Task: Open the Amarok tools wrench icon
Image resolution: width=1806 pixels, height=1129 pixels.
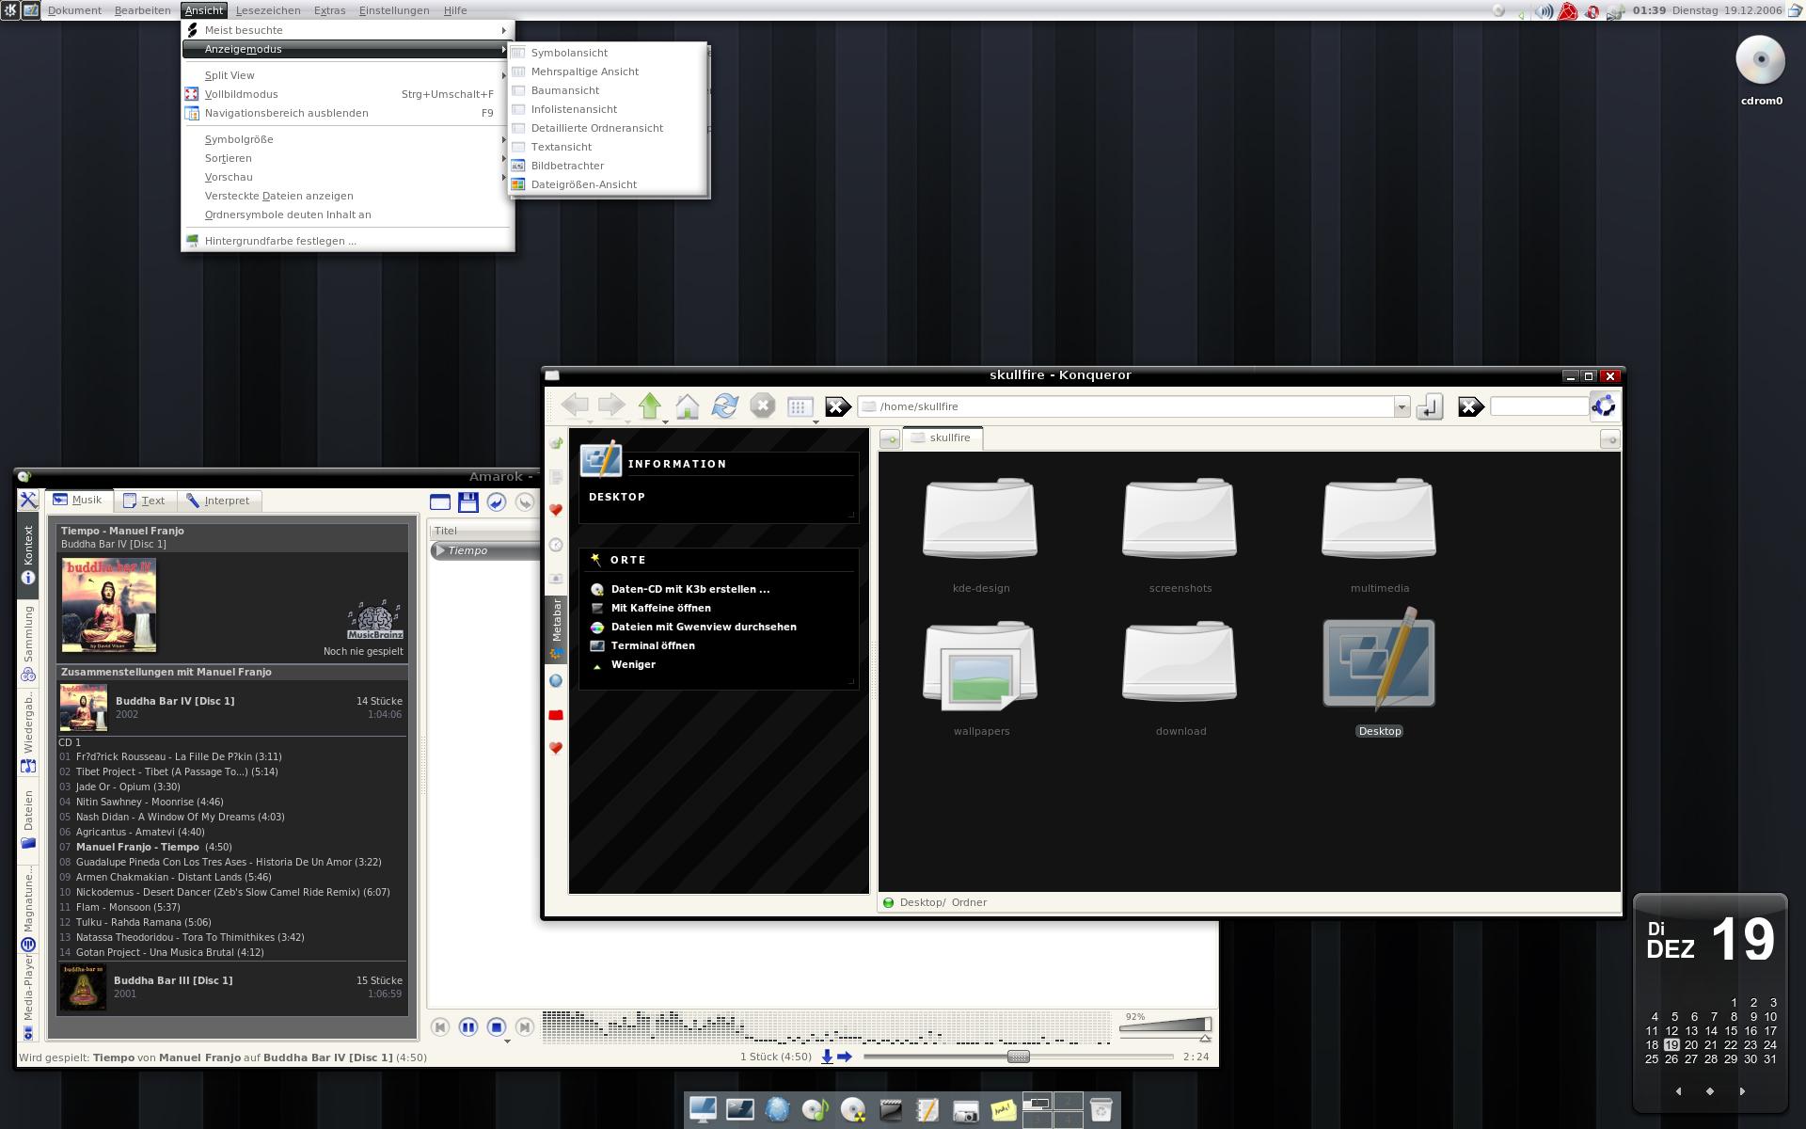Action: tap(28, 501)
